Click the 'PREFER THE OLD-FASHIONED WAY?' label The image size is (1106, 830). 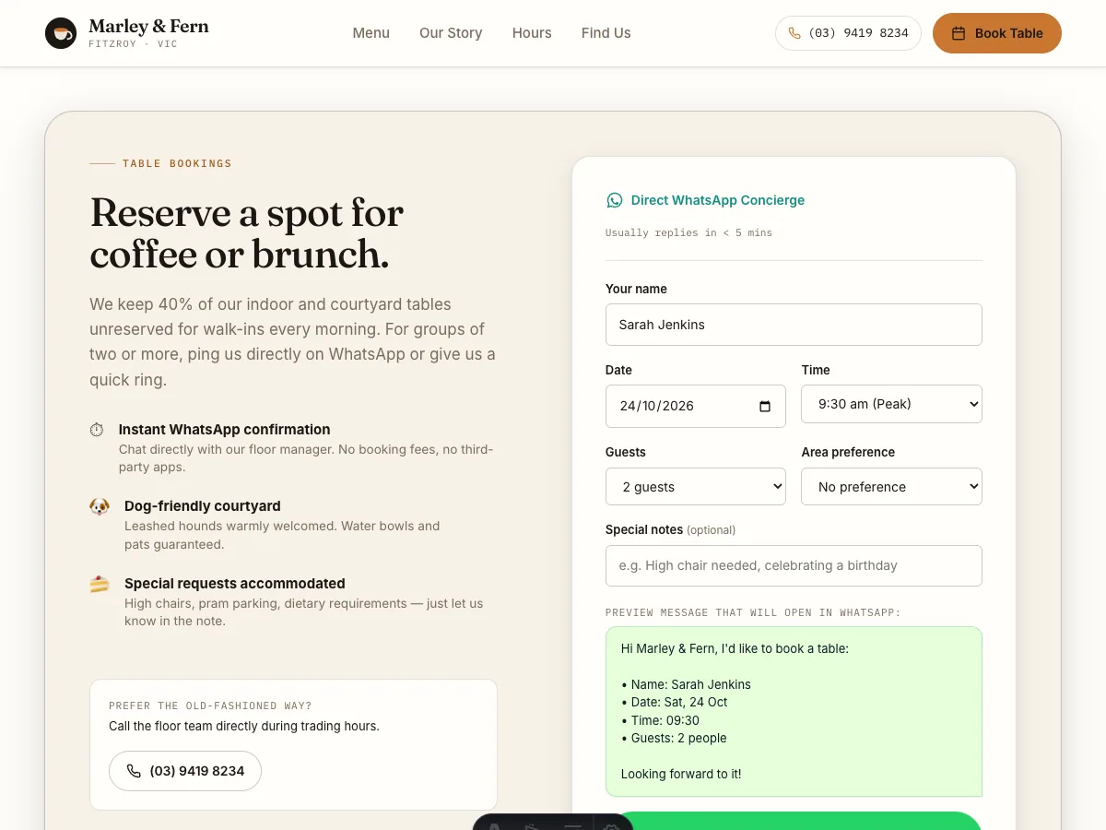pos(210,705)
